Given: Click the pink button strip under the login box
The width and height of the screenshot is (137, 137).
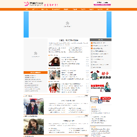Looking at the screenshot, I should [102, 5].
